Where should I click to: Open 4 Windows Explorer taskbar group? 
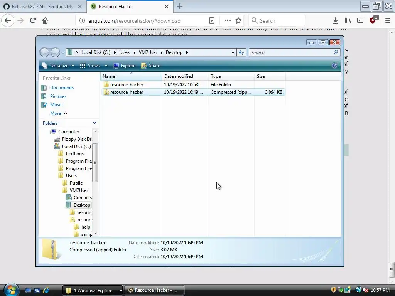[x=92, y=291]
